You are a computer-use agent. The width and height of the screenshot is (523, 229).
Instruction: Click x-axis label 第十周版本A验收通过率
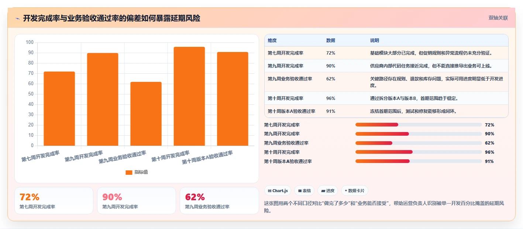pyautogui.click(x=207, y=158)
